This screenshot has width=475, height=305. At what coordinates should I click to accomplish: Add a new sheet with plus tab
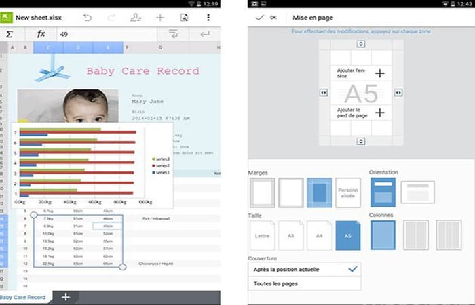pos(66,297)
